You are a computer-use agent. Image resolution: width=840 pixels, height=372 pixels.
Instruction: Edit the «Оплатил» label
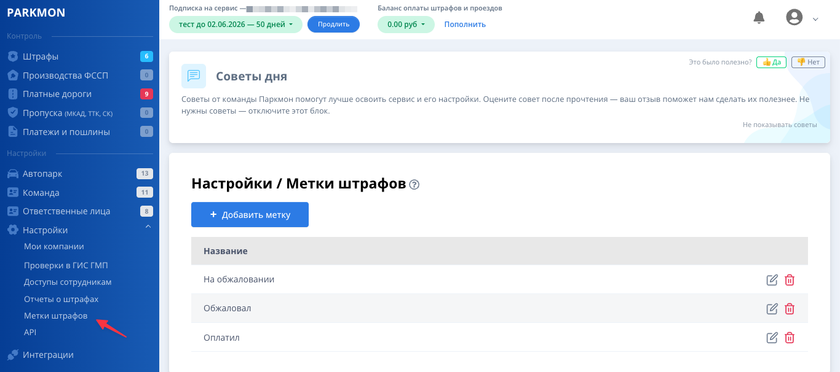[772, 338]
